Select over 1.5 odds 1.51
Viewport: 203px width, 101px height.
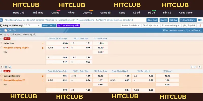point(81,43)
